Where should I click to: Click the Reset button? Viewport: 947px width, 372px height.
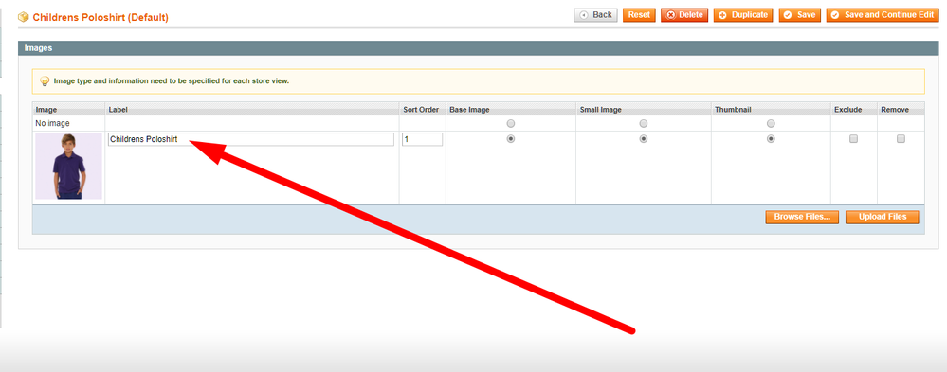pos(639,15)
